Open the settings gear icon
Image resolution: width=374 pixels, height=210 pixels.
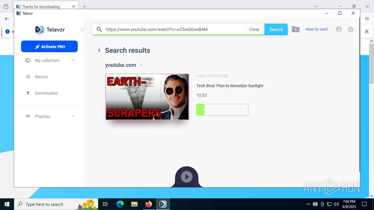351,29
